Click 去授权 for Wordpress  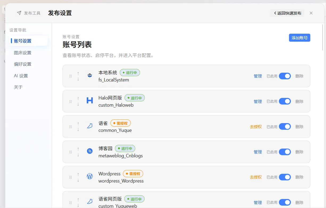click(256, 177)
